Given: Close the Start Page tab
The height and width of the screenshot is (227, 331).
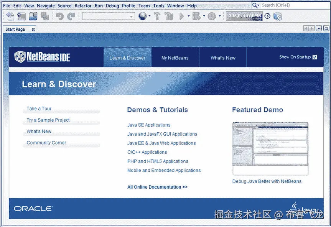Looking at the screenshot, I should (33, 30).
